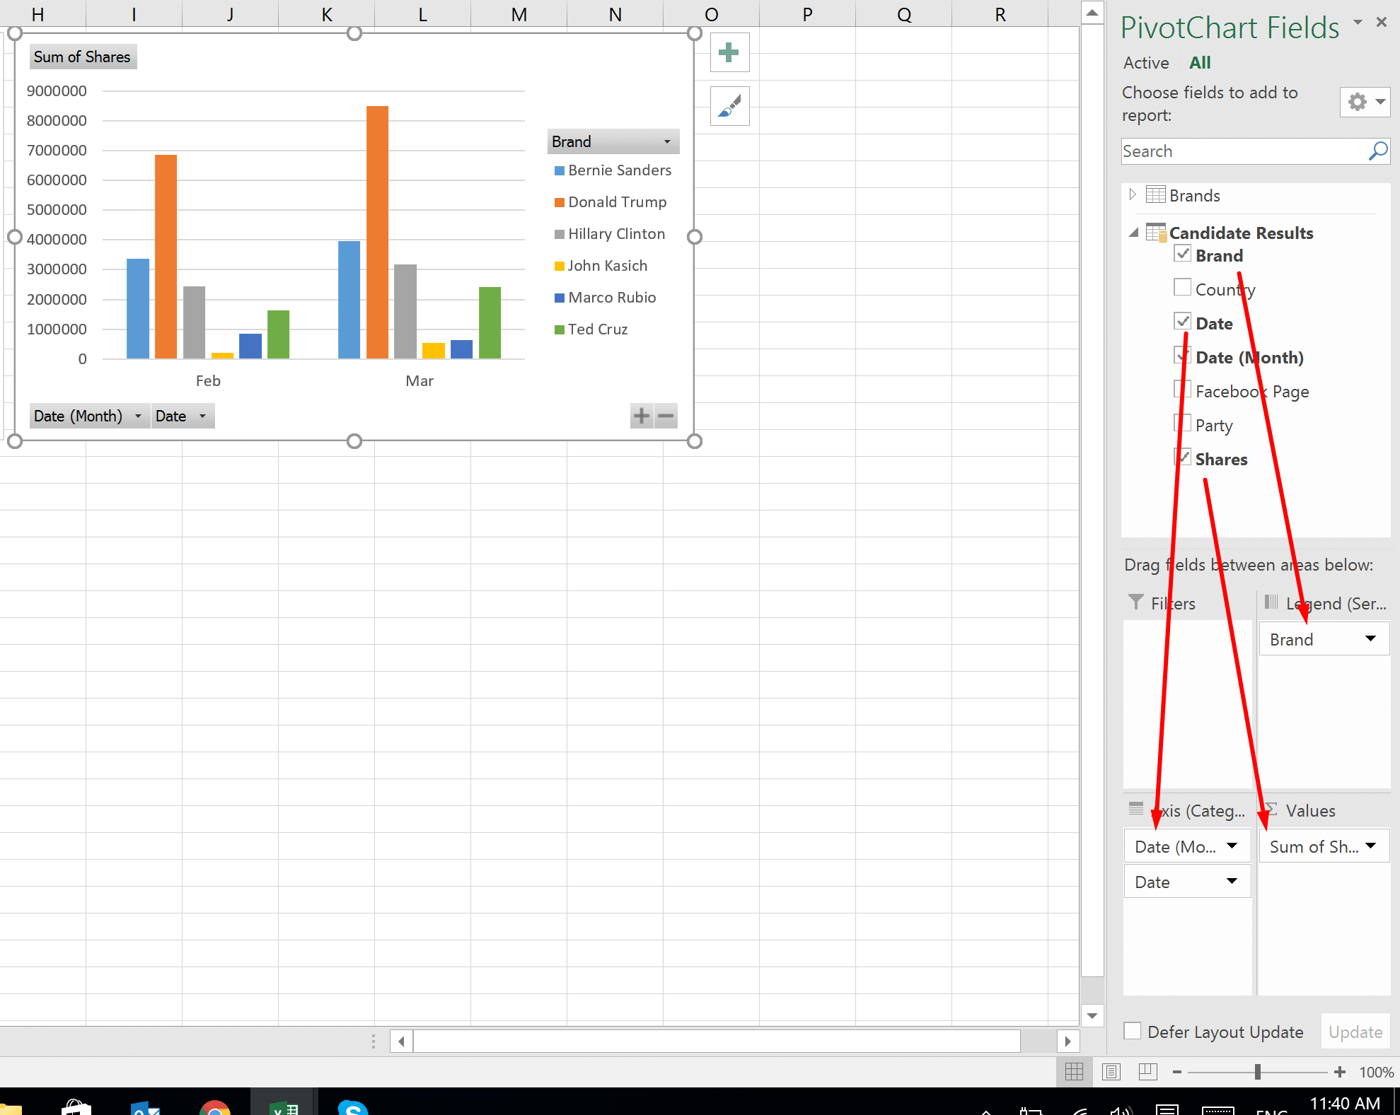Click the 100% zoom level
Screen dimensions: 1400x1115
pos(1376,1072)
